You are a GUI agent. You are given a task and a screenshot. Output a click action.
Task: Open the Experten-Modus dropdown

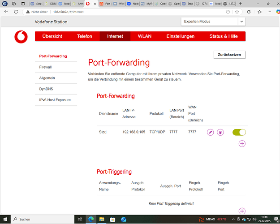click(213, 21)
